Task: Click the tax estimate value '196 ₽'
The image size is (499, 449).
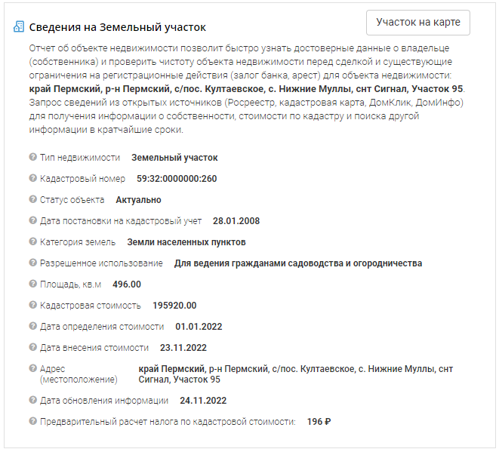Action: click(319, 422)
